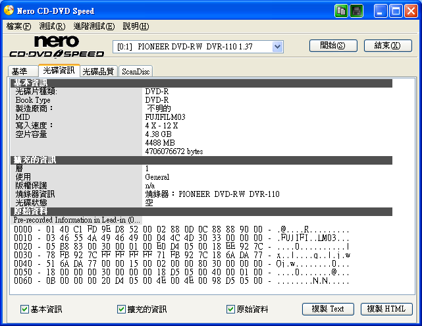
Task: Open the 說明(H) menu
Action: [136, 26]
